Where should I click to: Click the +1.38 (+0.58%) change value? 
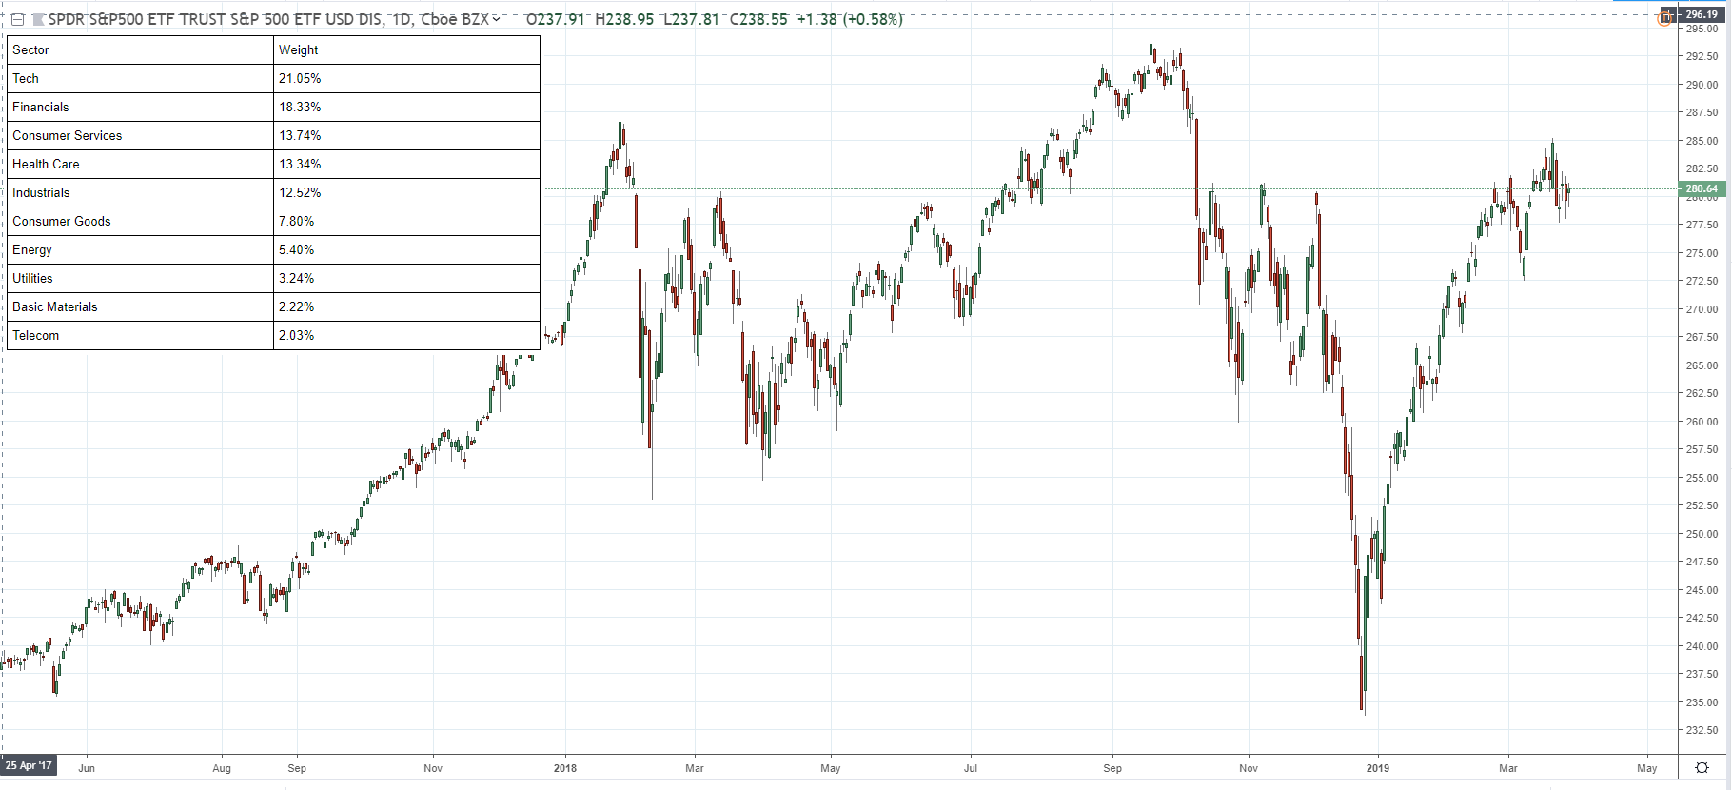point(850,19)
